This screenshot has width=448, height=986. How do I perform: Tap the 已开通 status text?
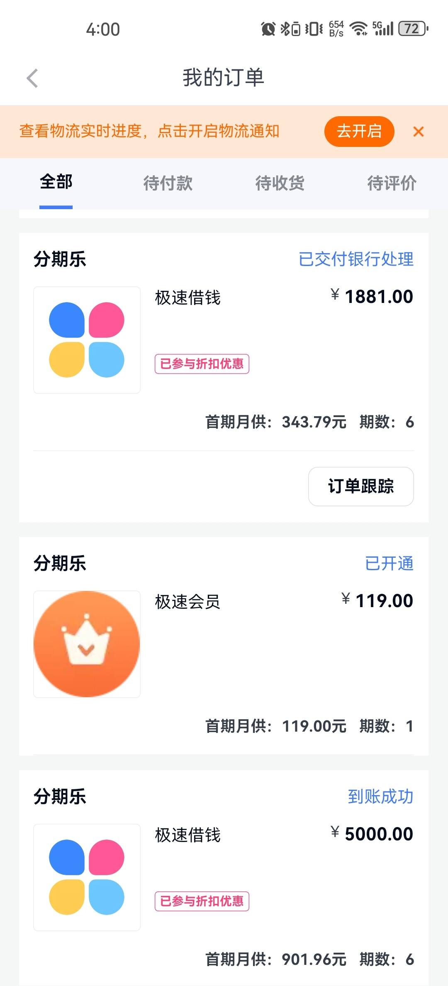click(x=389, y=563)
